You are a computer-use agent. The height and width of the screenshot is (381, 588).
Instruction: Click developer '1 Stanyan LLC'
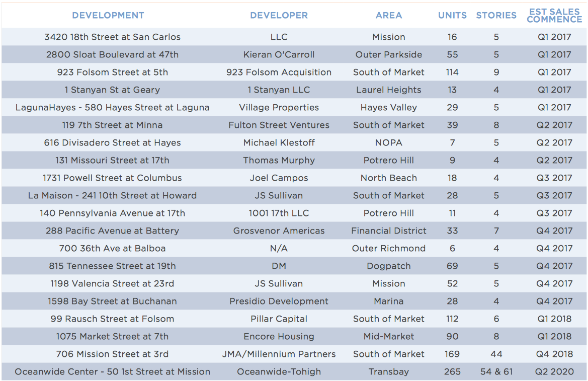279,90
